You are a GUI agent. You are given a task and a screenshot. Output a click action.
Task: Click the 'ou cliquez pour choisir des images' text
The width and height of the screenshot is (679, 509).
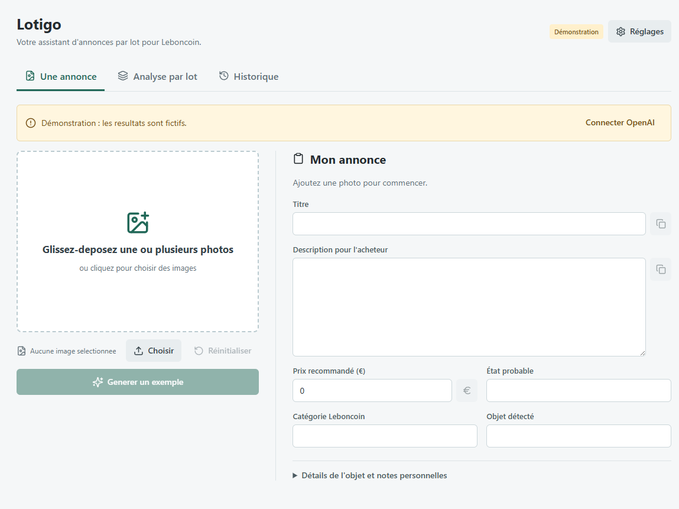[138, 268]
